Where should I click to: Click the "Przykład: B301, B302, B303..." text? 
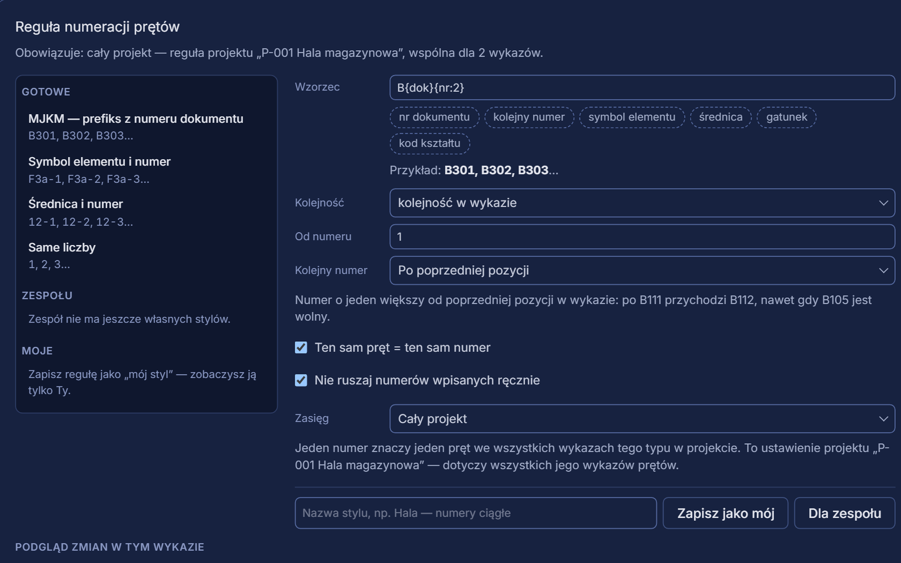[474, 170]
